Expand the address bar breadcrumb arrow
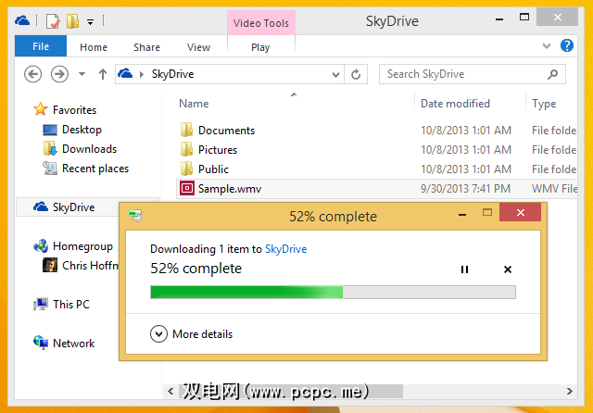Screen dimensions: 593x413 142,74
